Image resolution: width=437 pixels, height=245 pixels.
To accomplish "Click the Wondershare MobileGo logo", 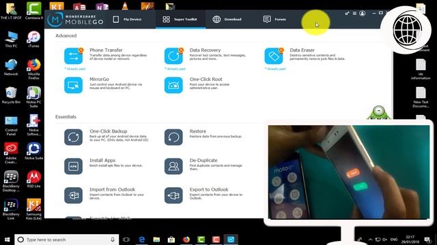I will click(x=75, y=20).
